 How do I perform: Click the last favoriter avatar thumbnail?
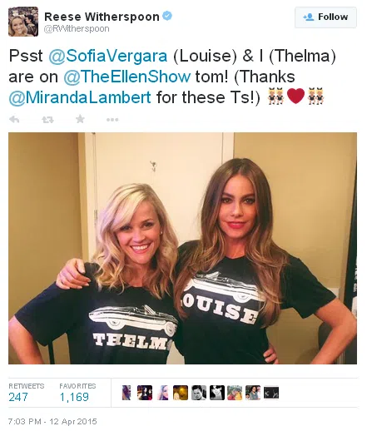271,393
